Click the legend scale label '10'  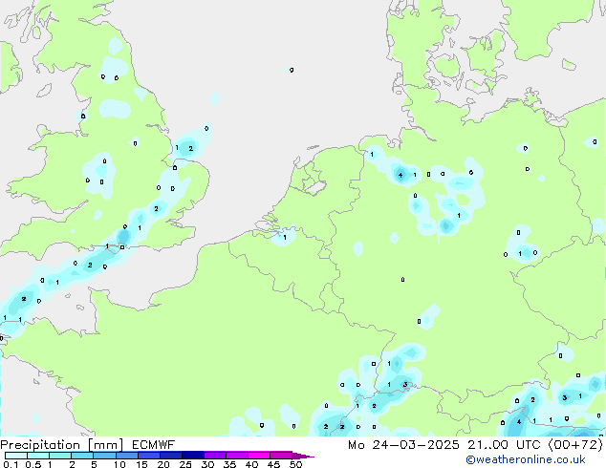pos(119,464)
